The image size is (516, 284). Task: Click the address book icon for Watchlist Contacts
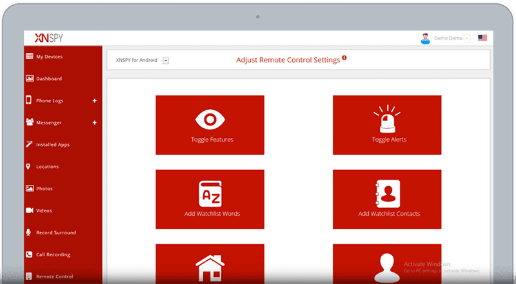(x=388, y=194)
